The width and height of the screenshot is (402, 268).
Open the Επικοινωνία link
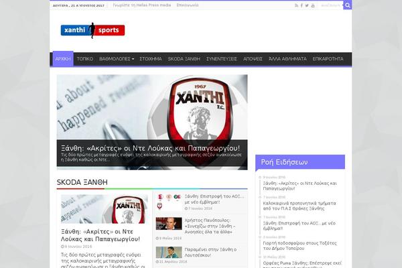(188, 5)
